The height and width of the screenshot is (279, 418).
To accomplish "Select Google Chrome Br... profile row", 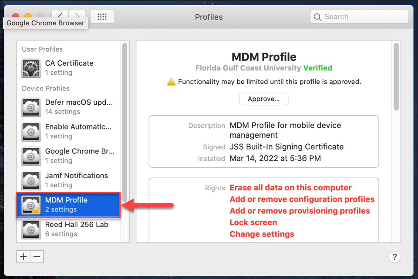I will point(69,156).
